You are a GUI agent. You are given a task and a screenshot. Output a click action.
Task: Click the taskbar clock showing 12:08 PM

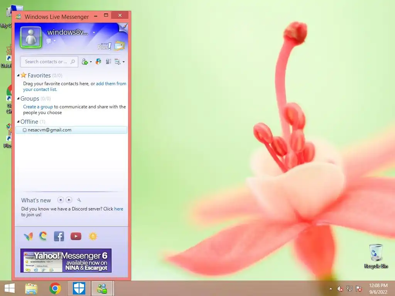click(x=378, y=288)
